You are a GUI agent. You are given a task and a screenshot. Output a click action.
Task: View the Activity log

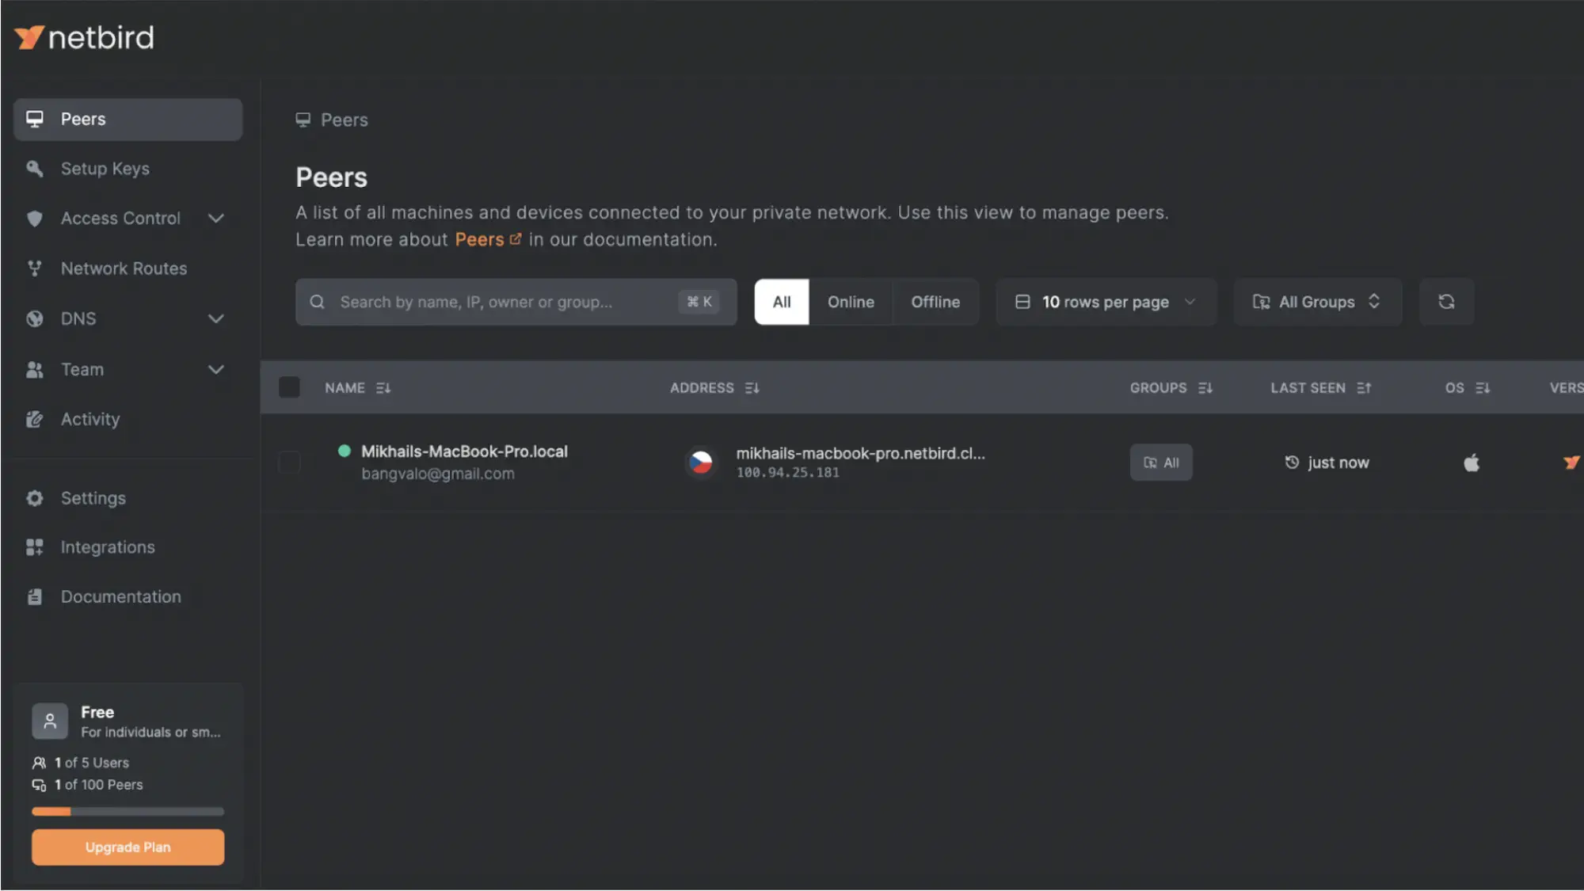pos(89,419)
